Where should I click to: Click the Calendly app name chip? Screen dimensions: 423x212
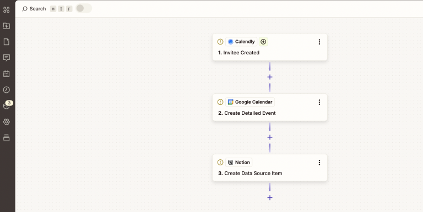(241, 42)
